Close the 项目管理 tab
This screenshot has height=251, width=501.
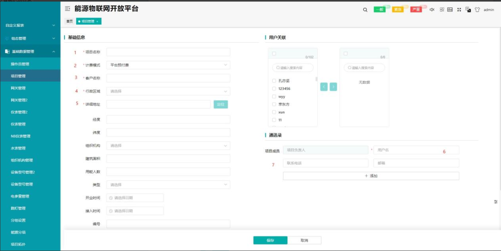[97, 21]
